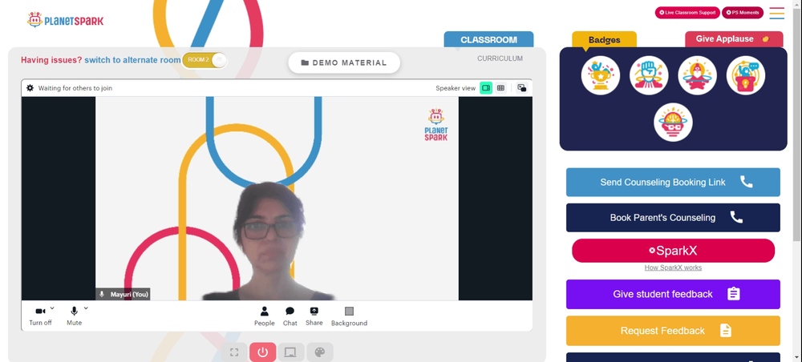This screenshot has height=362, width=802.
Task: Change the Background
Action: coord(349,316)
